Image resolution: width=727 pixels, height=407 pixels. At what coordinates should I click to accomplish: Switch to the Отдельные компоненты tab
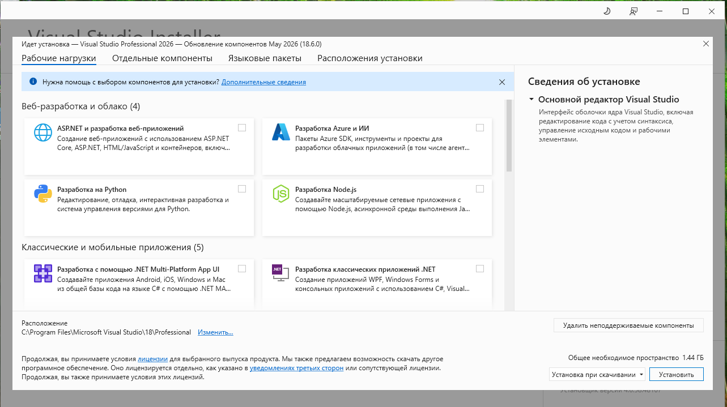tap(162, 58)
